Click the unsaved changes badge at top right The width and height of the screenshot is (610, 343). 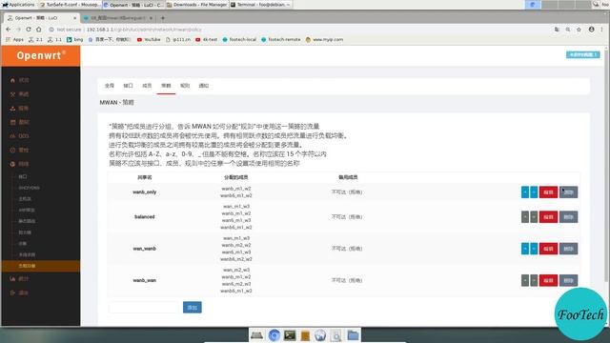coord(582,55)
